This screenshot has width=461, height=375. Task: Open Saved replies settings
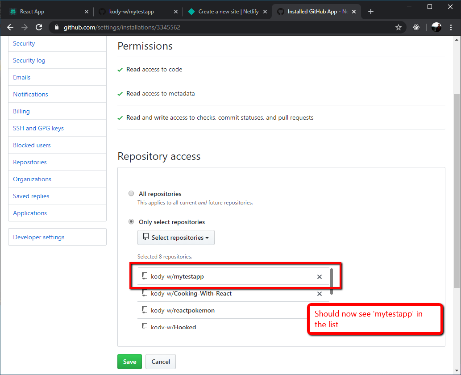coord(31,196)
